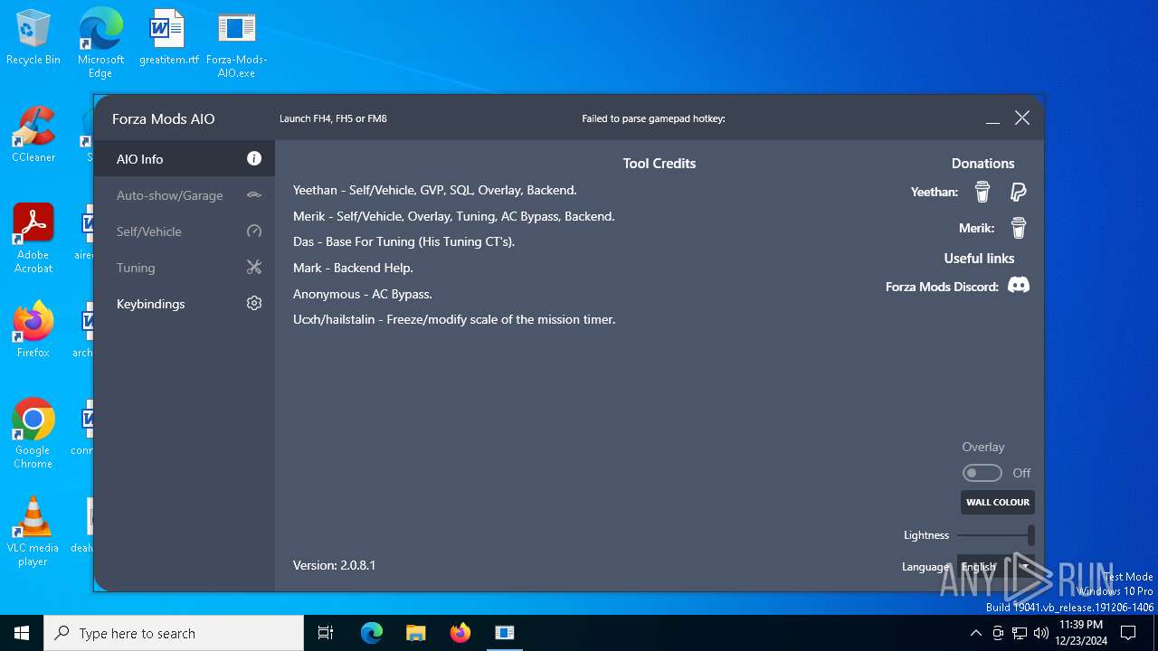Click the 'Das - Base For Tuning' credit line
The height and width of the screenshot is (651, 1158).
(x=403, y=241)
